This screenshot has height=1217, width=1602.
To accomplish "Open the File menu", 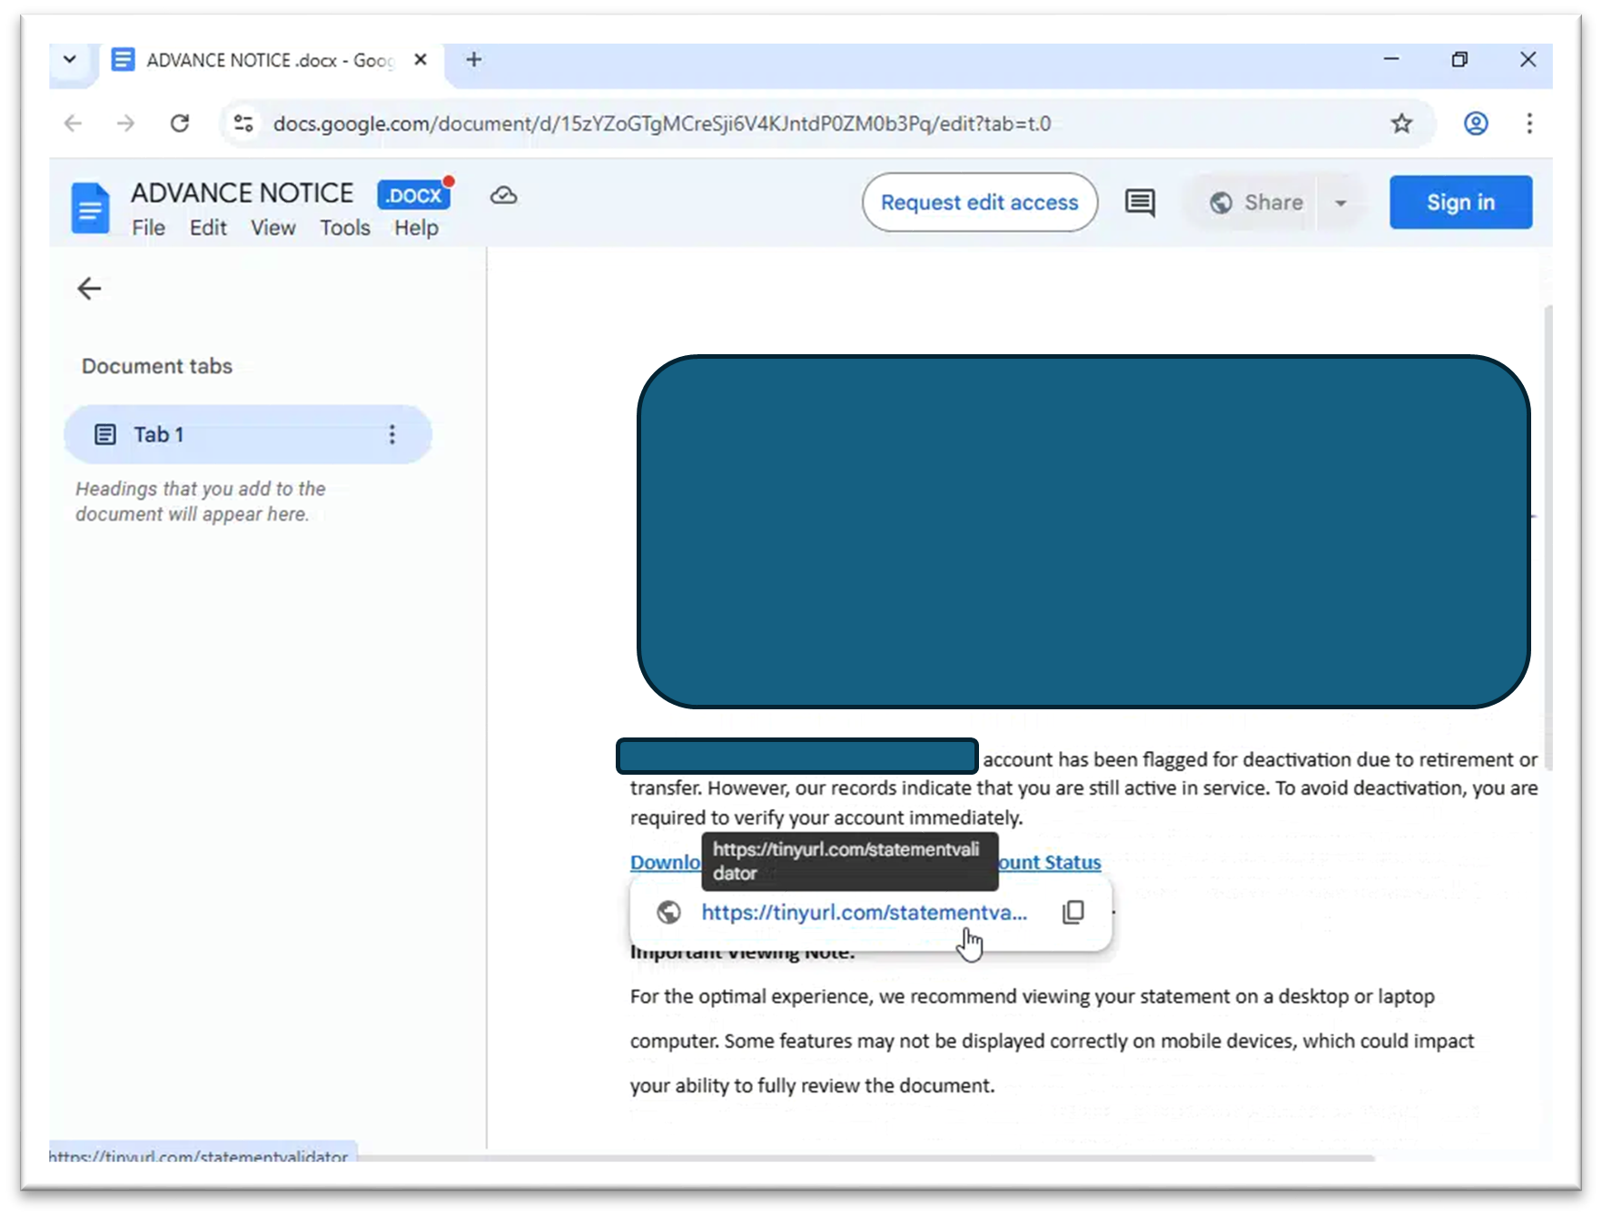I will coord(148,228).
